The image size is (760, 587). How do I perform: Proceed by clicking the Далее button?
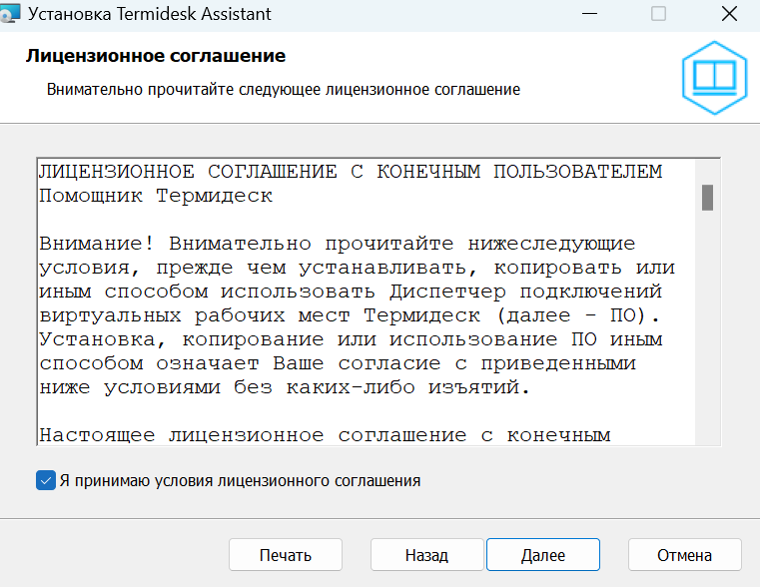pos(542,555)
